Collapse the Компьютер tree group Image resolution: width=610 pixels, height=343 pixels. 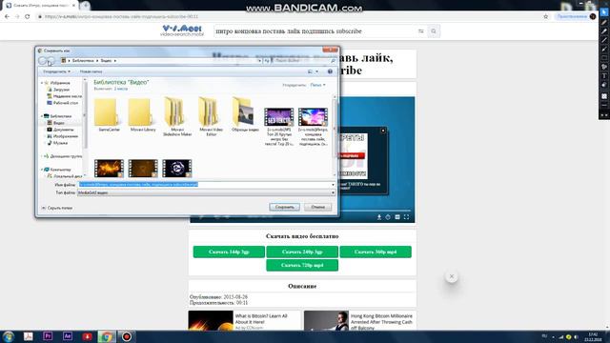tap(42, 170)
